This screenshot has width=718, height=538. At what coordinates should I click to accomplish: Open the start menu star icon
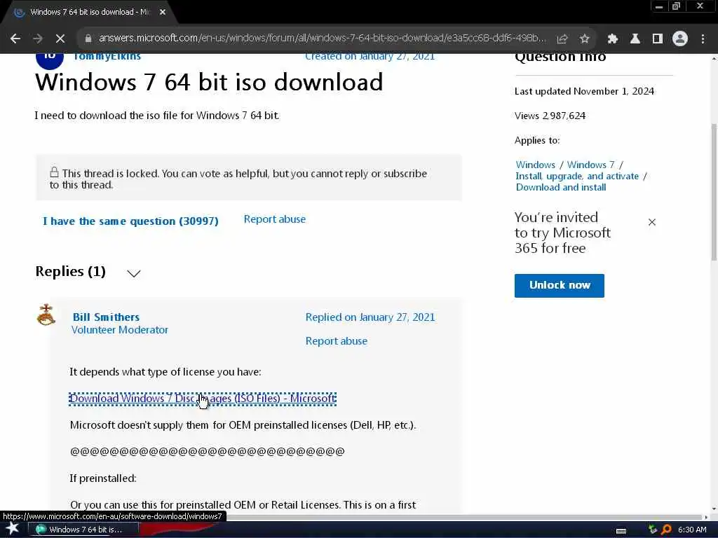pyautogui.click(x=12, y=529)
